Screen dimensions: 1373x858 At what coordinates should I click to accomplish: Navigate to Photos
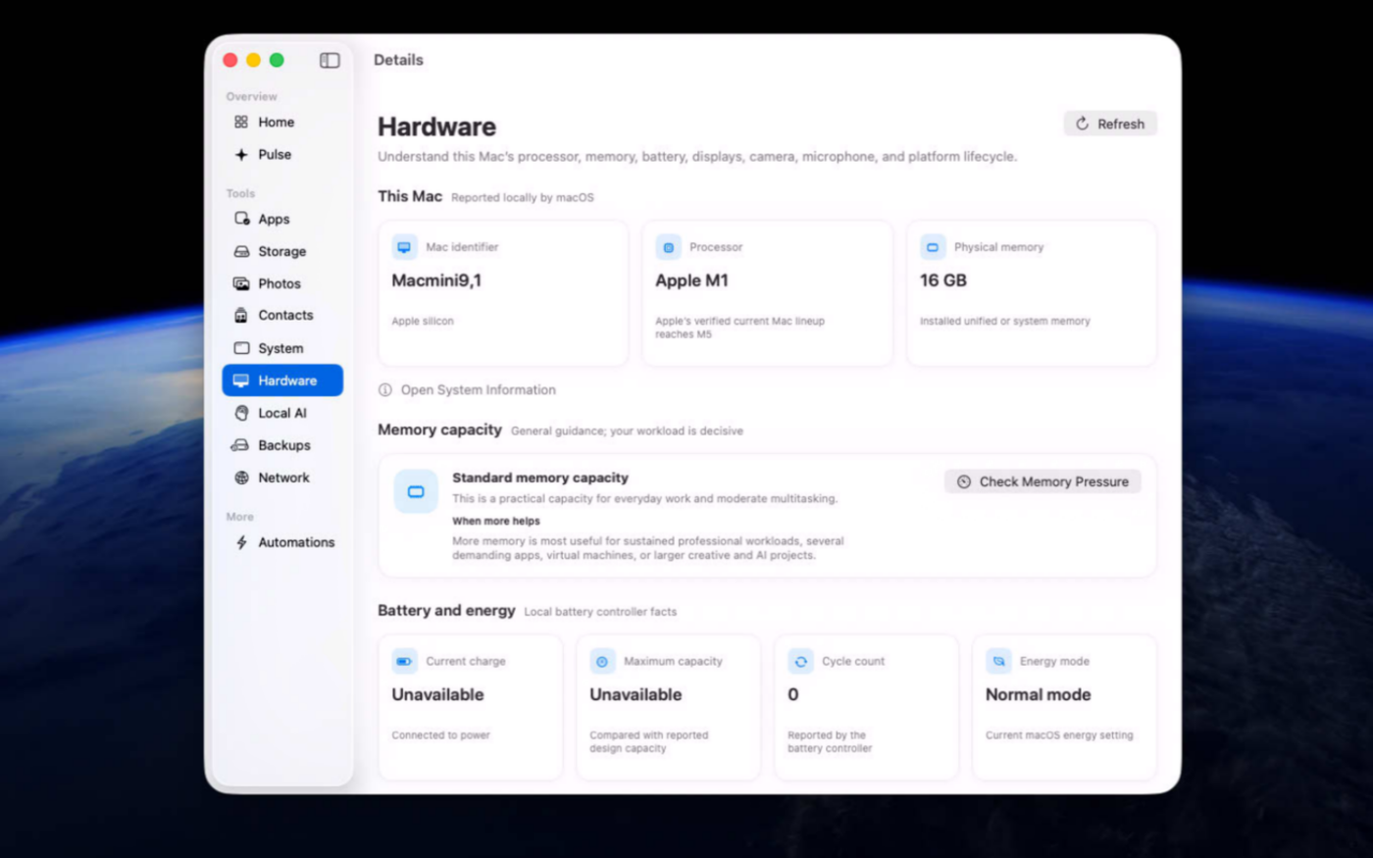point(282,283)
